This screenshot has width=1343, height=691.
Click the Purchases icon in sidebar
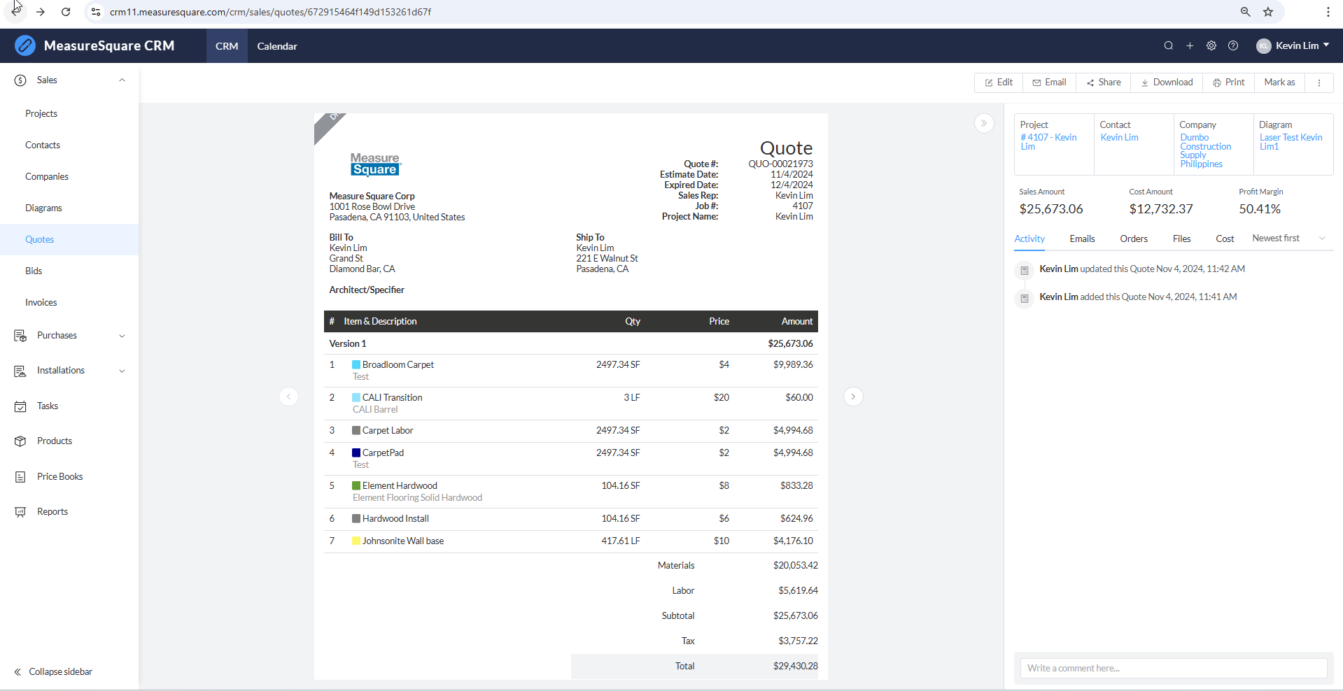pyautogui.click(x=20, y=336)
